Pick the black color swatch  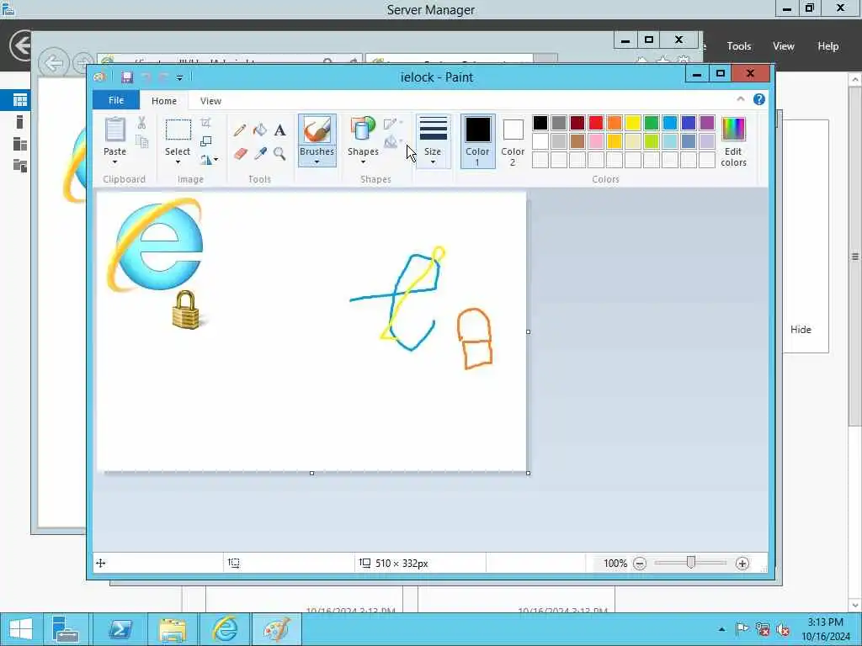pyautogui.click(x=540, y=123)
